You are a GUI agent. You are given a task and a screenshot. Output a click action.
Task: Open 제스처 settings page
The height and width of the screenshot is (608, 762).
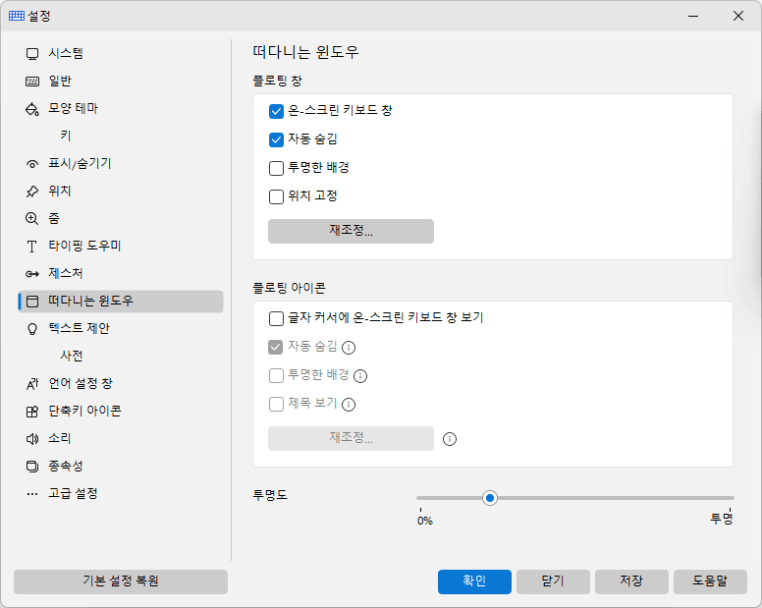[x=121, y=274]
